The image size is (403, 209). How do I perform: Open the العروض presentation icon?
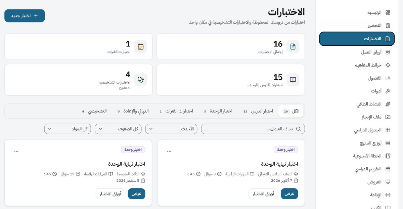coord(388,182)
